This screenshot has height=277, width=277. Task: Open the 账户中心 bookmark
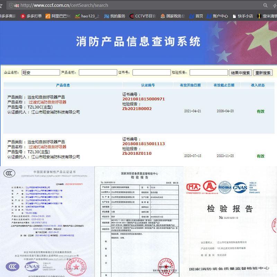click(217, 16)
